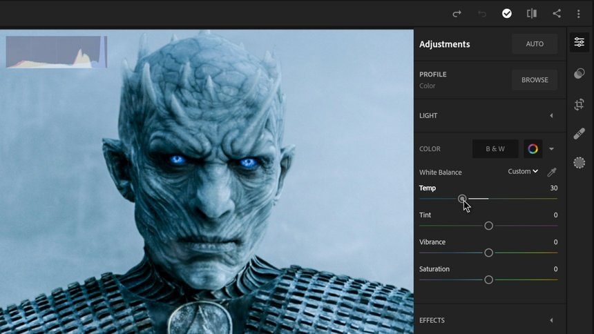Open the color mixer wheel

tap(533, 149)
